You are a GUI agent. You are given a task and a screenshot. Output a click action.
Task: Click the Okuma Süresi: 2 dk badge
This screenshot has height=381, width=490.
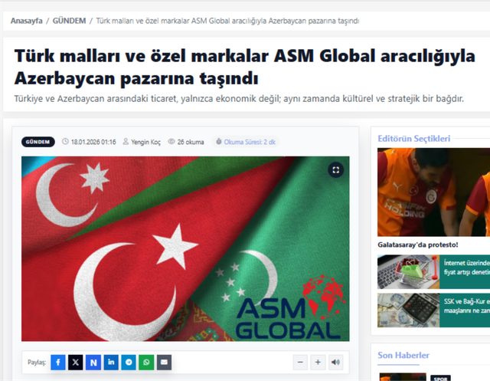[x=246, y=142]
